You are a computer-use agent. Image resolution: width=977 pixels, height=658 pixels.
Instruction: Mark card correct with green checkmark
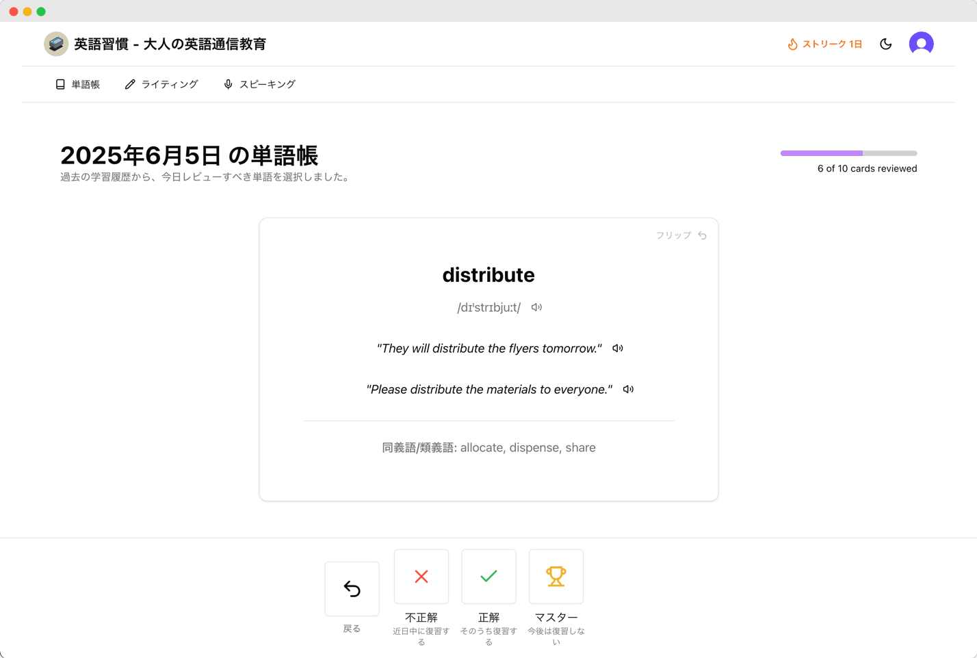click(x=488, y=577)
